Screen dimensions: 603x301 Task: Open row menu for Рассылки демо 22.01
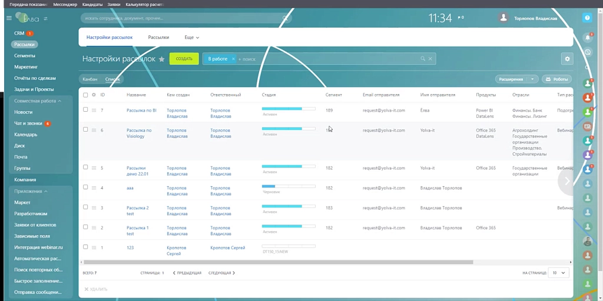click(x=94, y=168)
